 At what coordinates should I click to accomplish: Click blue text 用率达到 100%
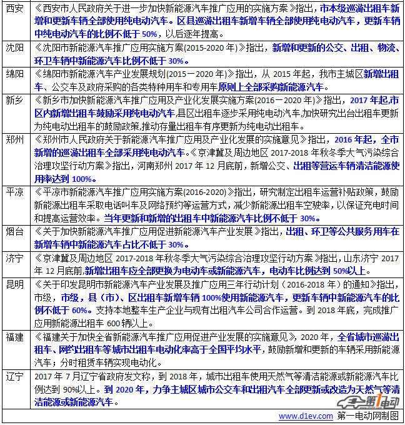coord(65,179)
